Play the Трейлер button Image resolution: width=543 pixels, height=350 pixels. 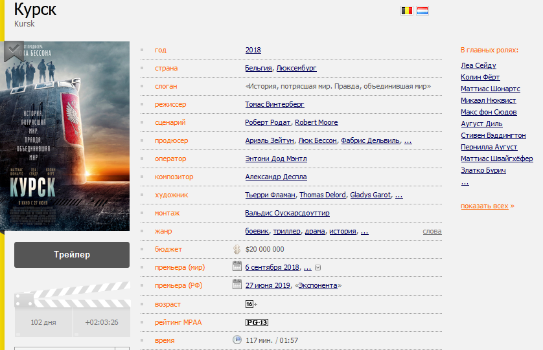click(72, 255)
